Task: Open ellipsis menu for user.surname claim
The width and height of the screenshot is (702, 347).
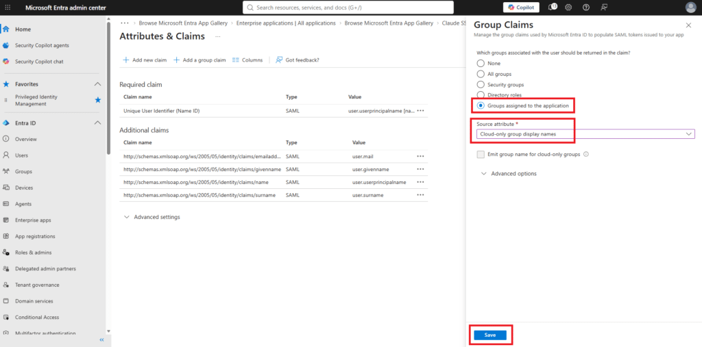Action: 420,195
